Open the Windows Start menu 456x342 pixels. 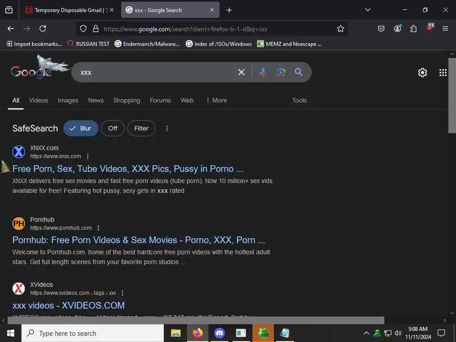coord(11,333)
